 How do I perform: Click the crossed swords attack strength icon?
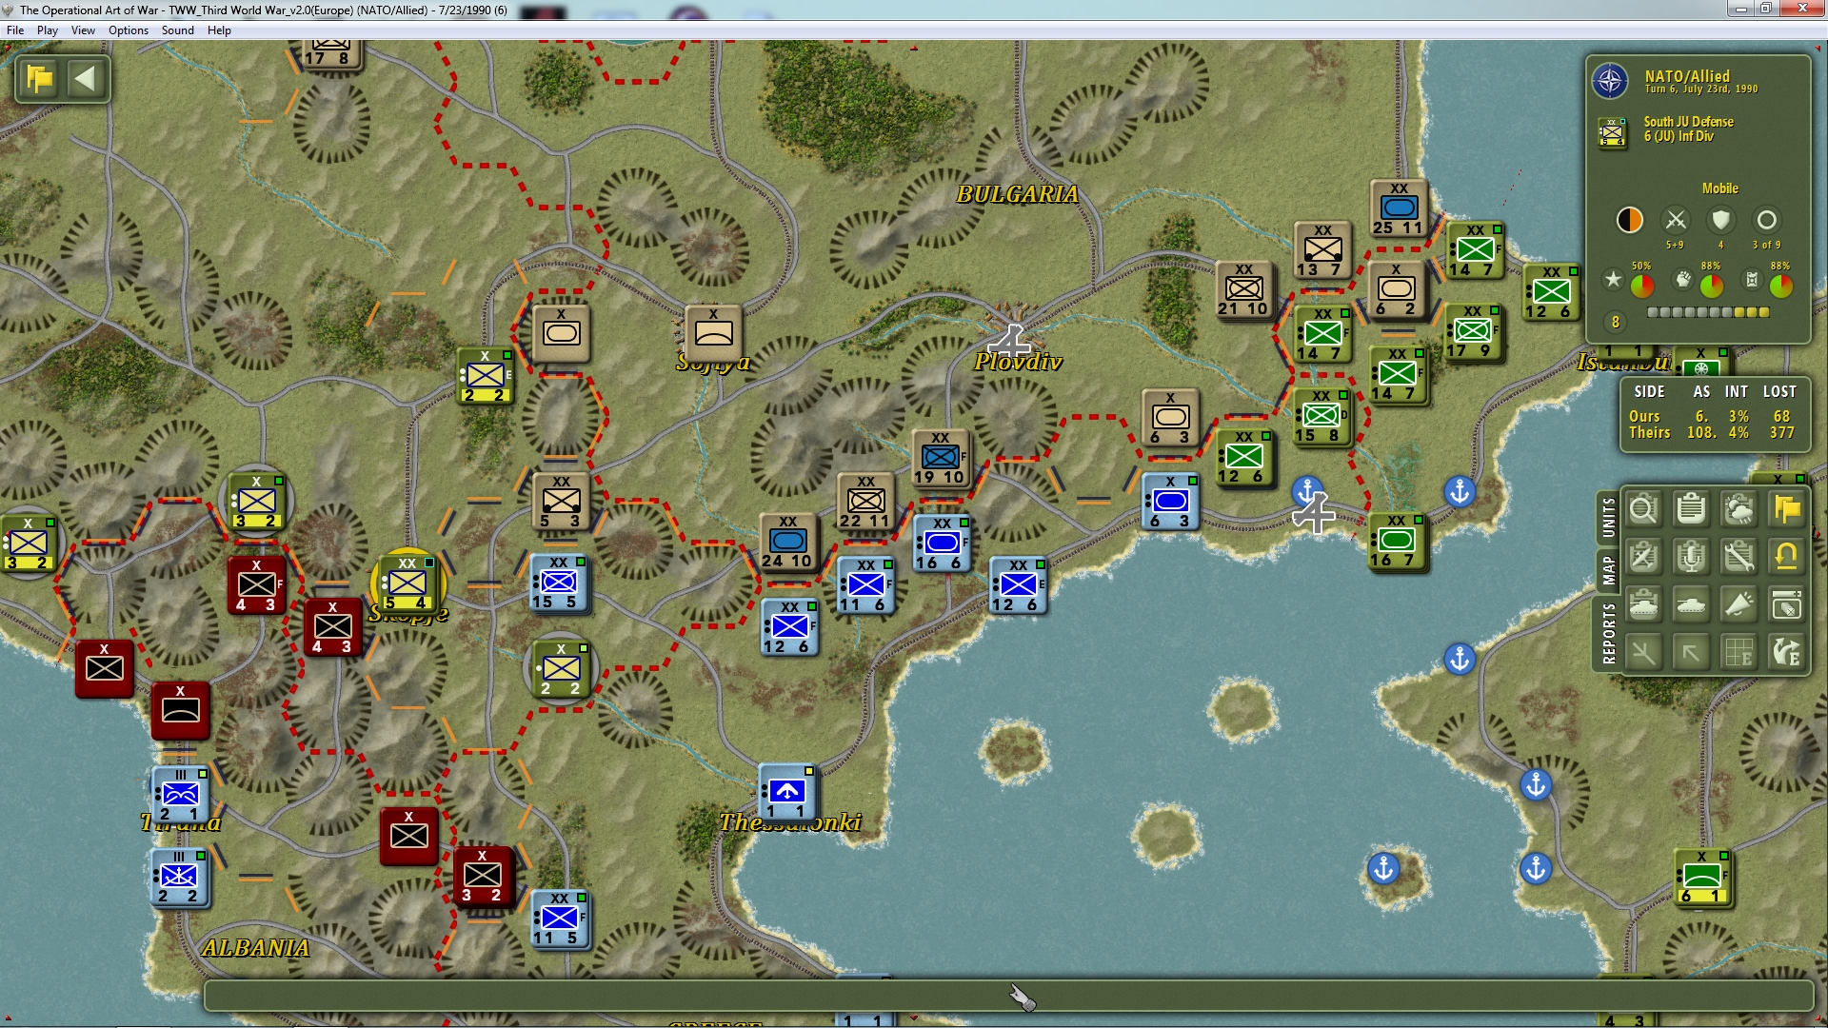[1676, 220]
